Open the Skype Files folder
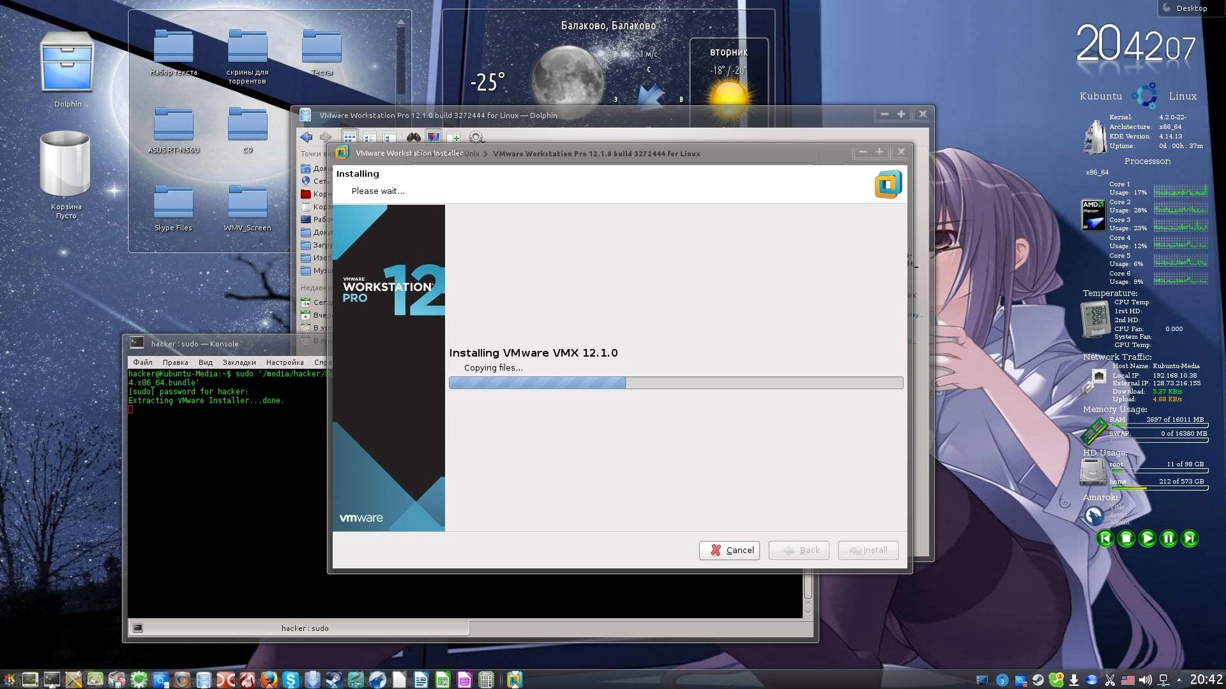This screenshot has height=689, width=1226. click(173, 209)
